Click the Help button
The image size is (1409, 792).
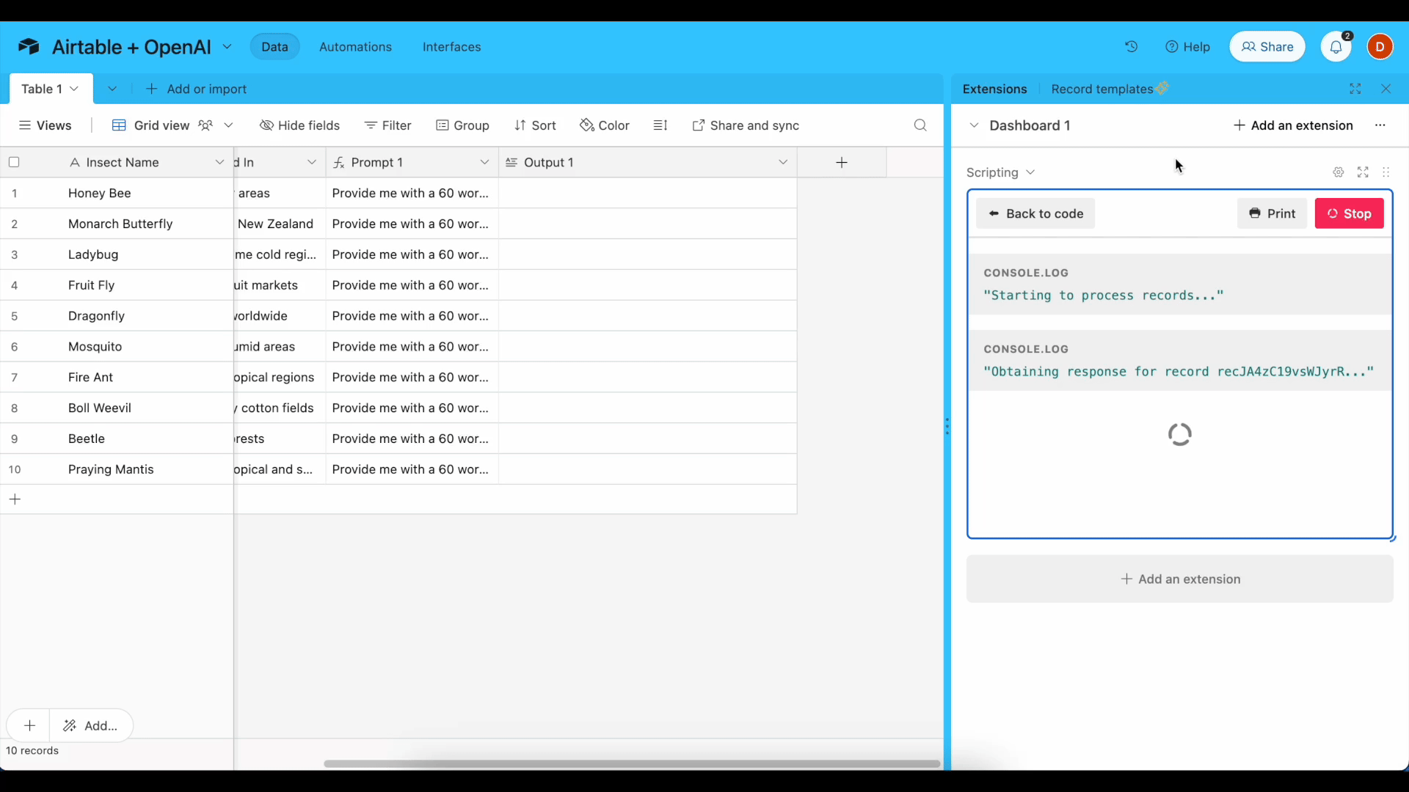(x=1187, y=47)
